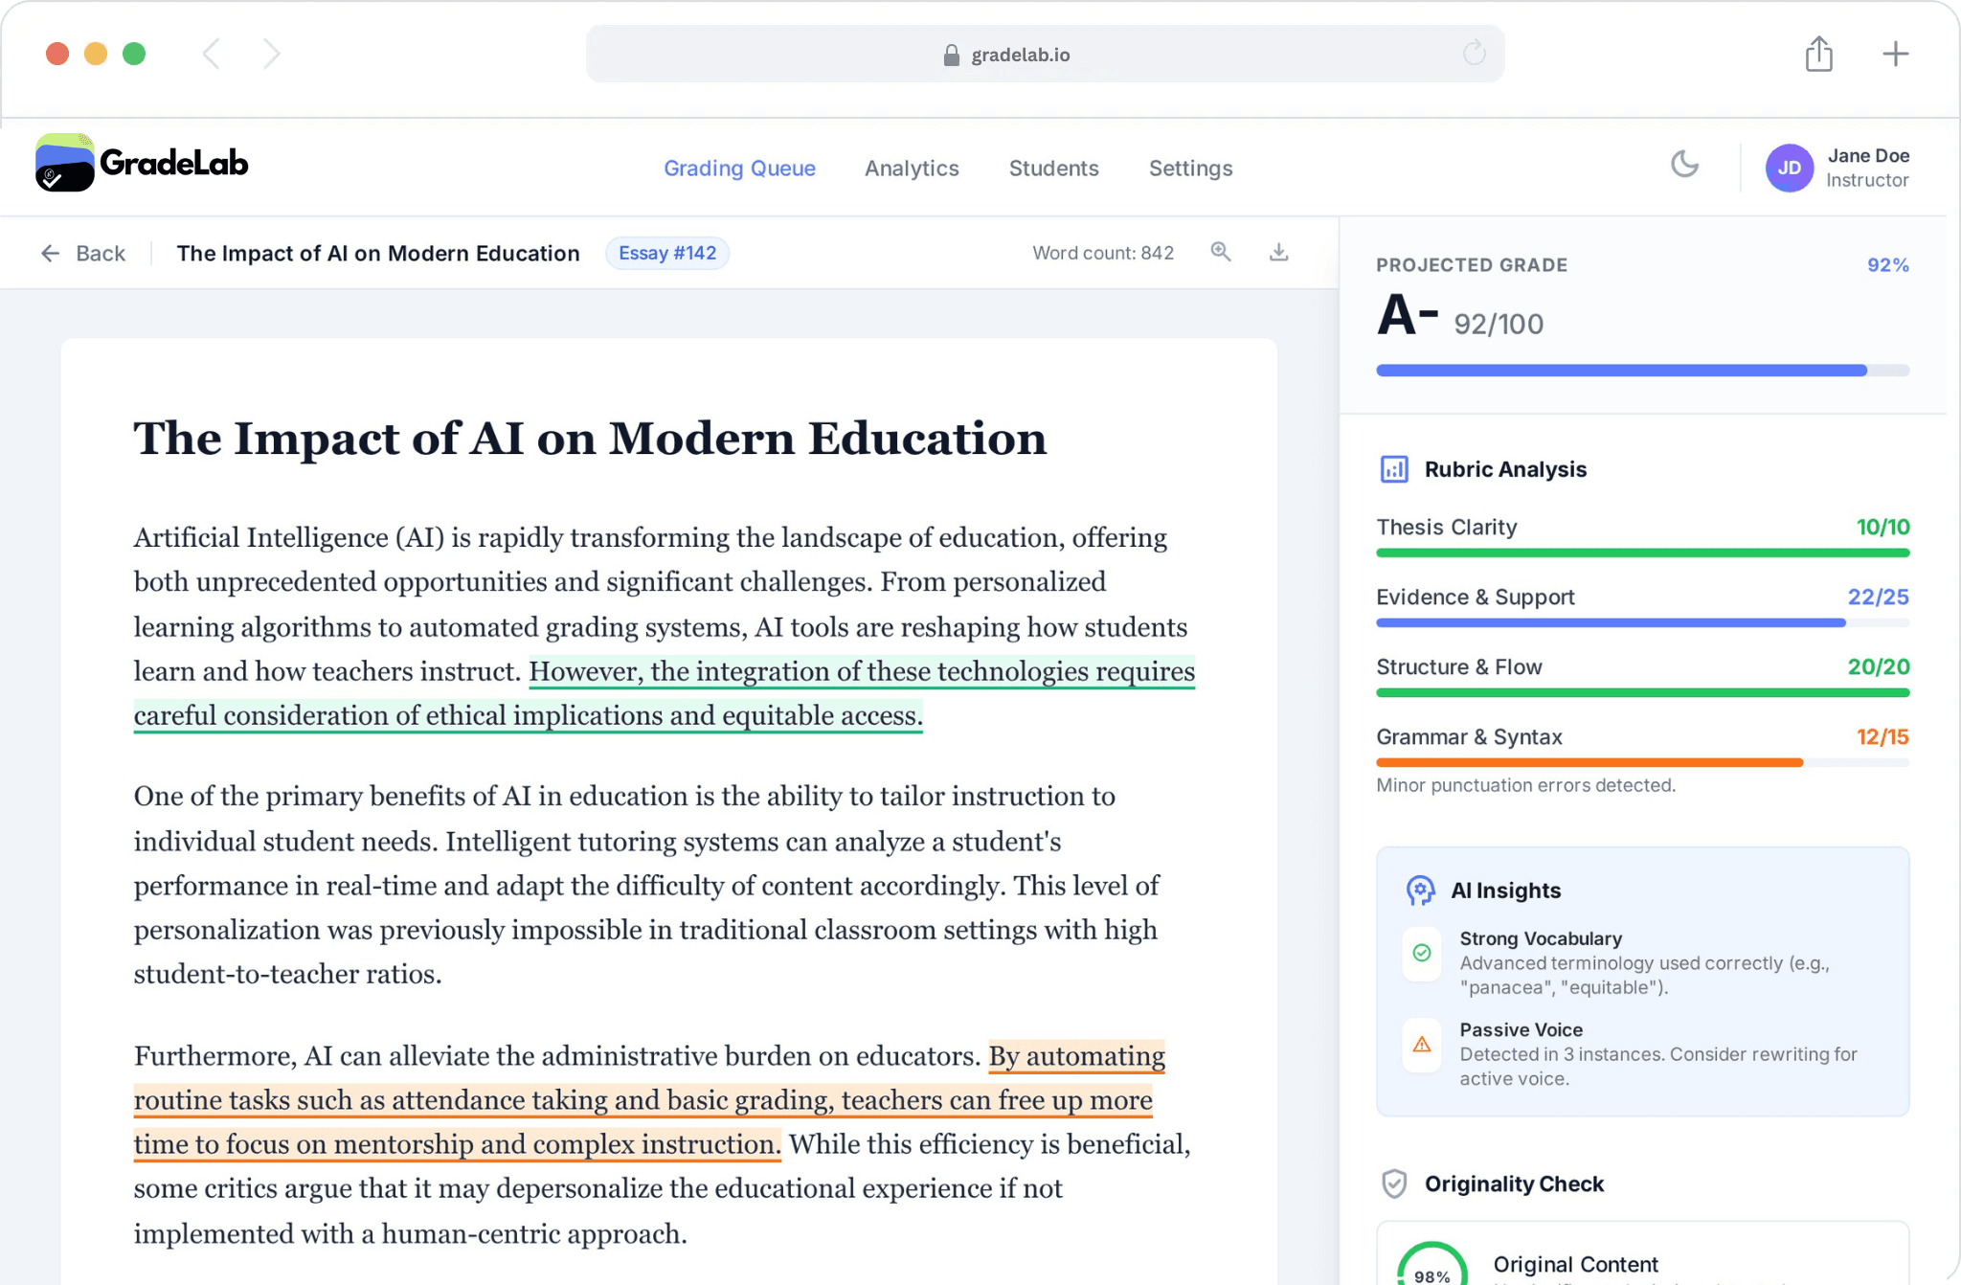Open the JD user avatar
The height and width of the screenshot is (1285, 1961).
pyautogui.click(x=1789, y=168)
